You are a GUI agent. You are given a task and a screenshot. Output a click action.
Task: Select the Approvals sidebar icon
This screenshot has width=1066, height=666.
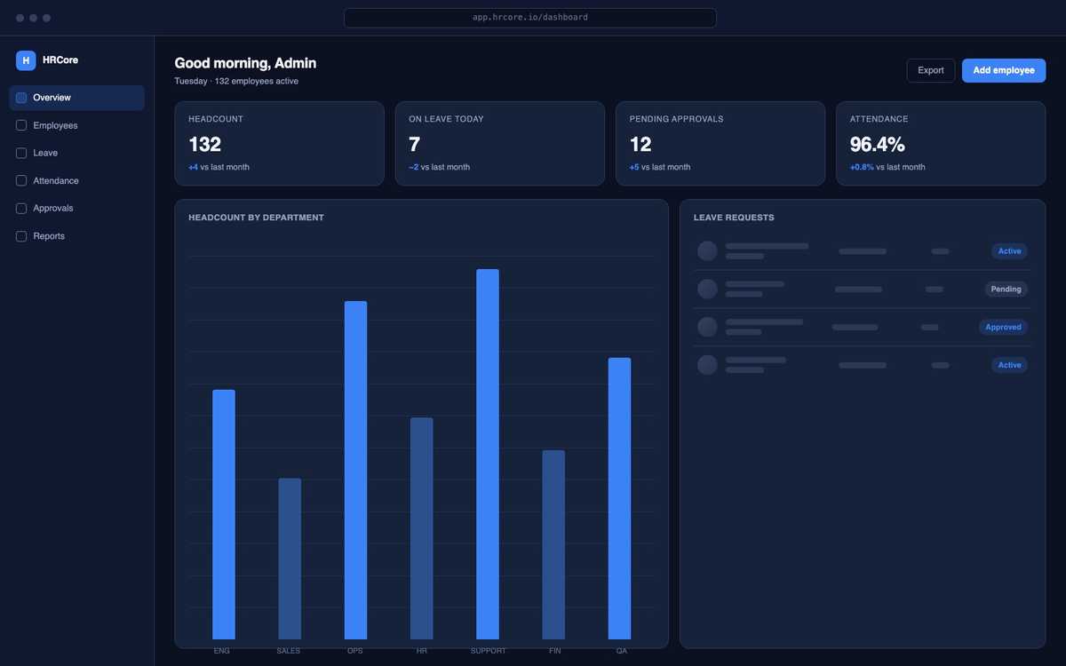pyautogui.click(x=21, y=208)
